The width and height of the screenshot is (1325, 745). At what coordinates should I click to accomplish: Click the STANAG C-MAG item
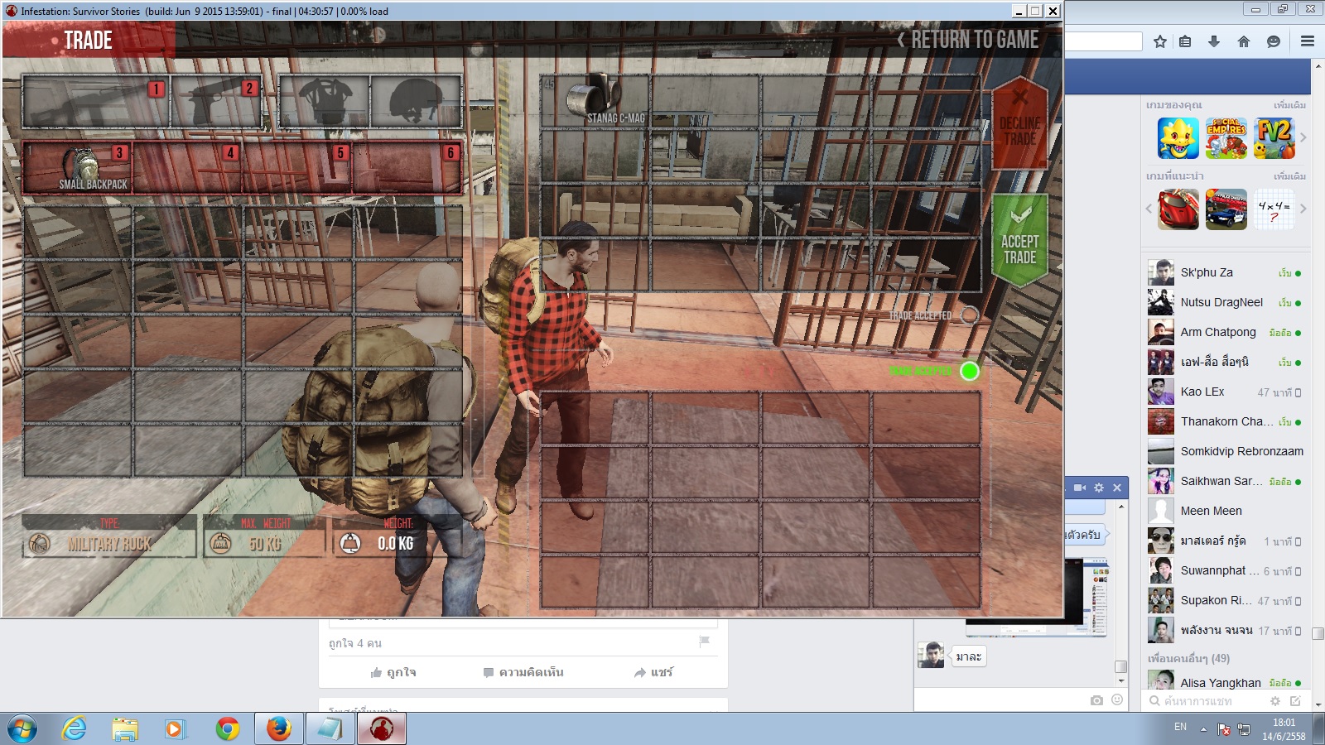click(x=595, y=101)
